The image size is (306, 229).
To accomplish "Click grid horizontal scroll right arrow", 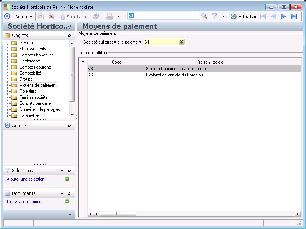I will click(x=297, y=214).
